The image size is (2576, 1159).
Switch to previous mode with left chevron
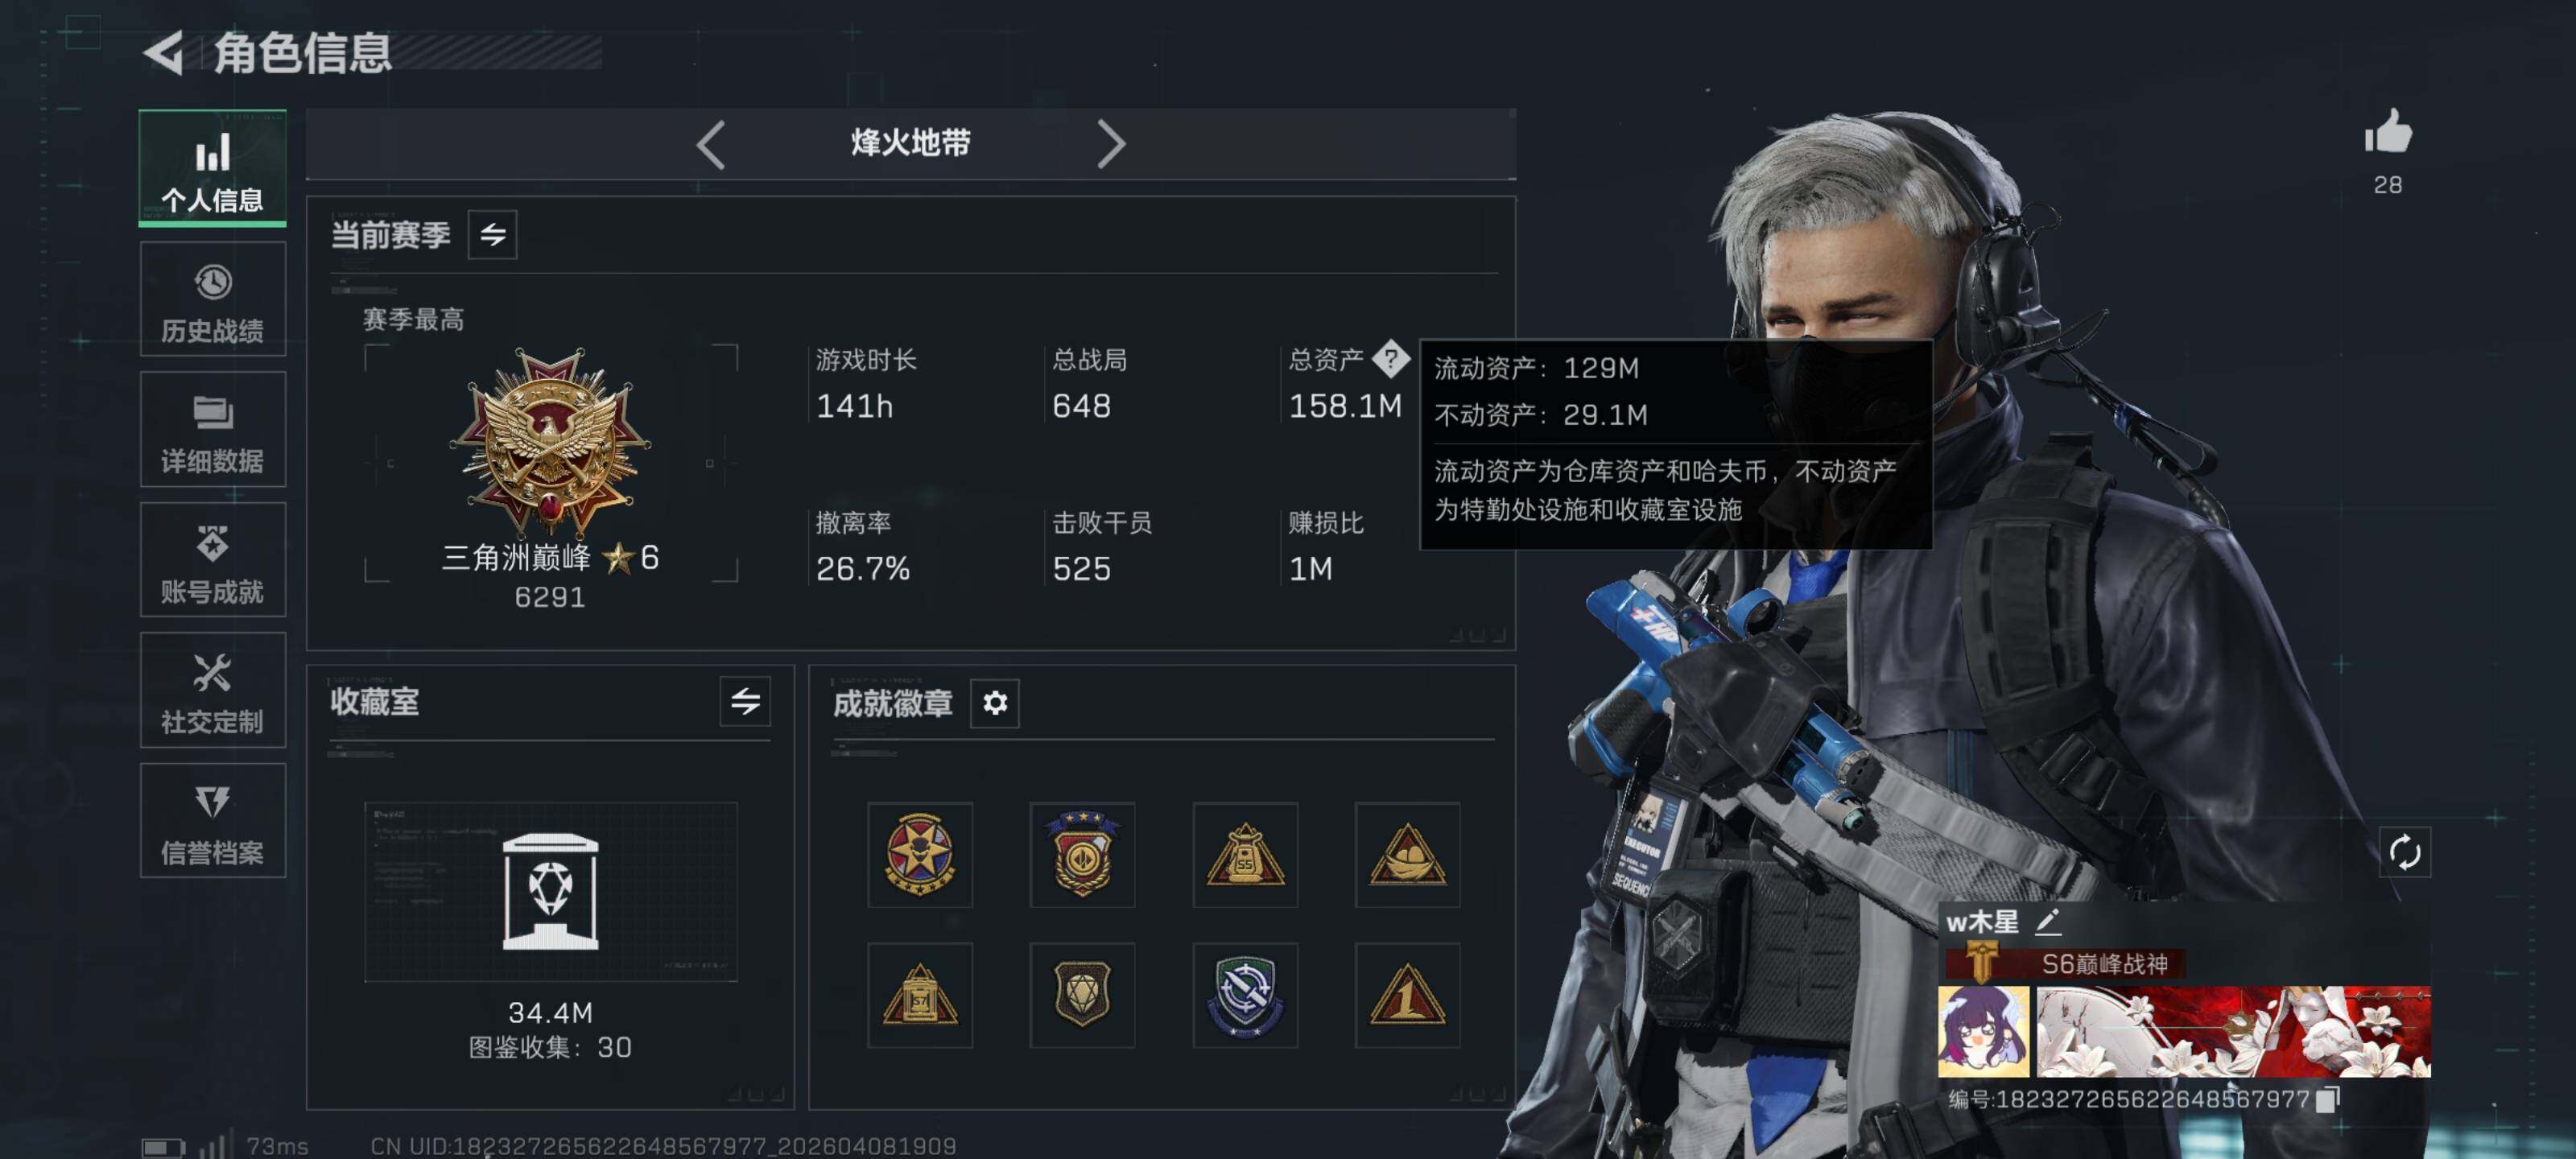point(710,145)
